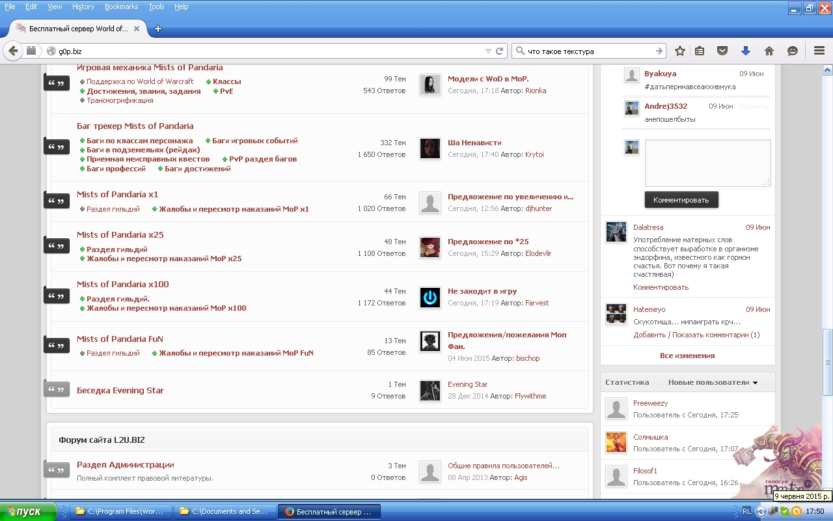Click the bookmarks list icon beside the star
Viewport: 833px width, 521px height.
700,51
